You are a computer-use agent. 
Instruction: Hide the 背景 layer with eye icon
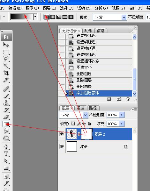click(x=62, y=146)
